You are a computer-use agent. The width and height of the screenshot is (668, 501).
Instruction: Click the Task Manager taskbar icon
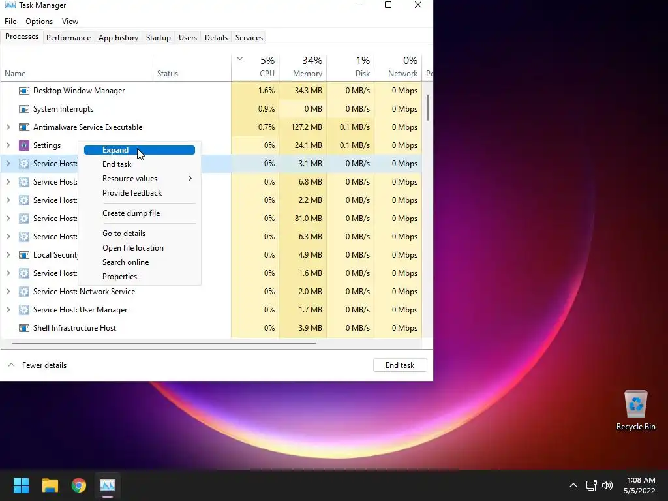pyautogui.click(x=108, y=485)
